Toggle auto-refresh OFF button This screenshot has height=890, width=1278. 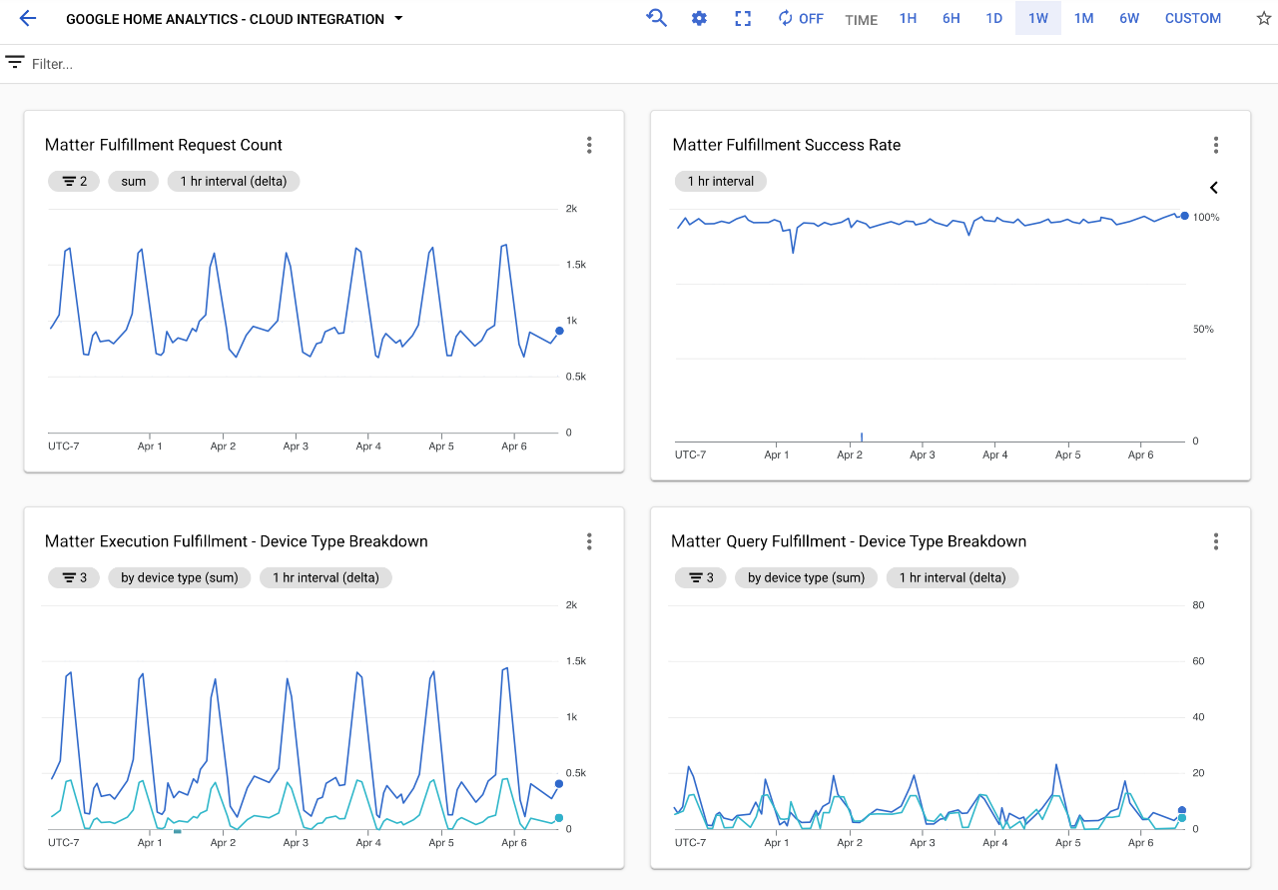(x=801, y=18)
